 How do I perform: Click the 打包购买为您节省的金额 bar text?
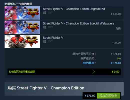pyautogui.click(x=22, y=71)
